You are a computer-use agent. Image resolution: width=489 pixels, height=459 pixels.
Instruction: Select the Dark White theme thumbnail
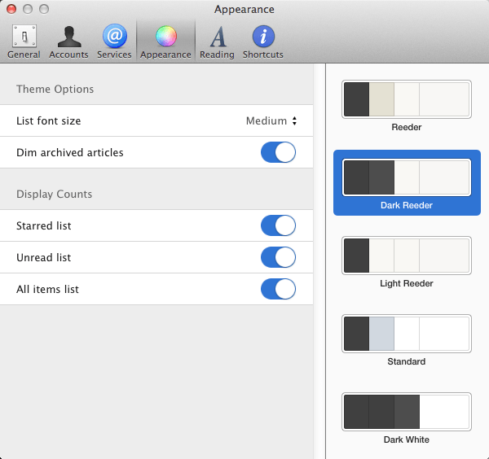[407, 412]
